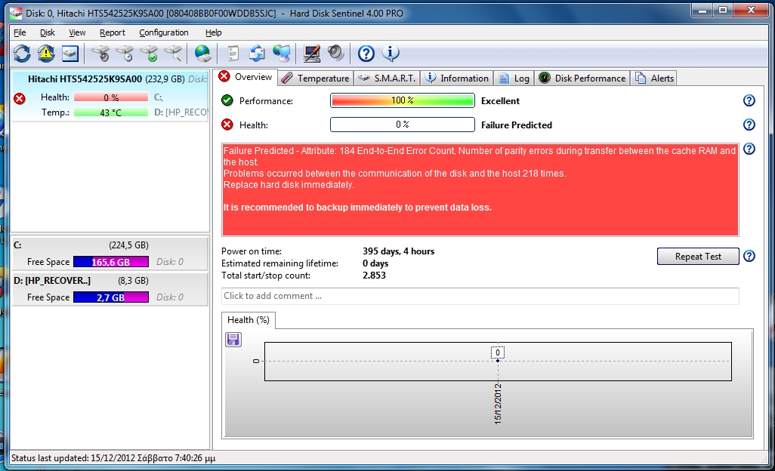Click the globe with monitor network icon
The height and width of the screenshot is (471, 775).
282,54
